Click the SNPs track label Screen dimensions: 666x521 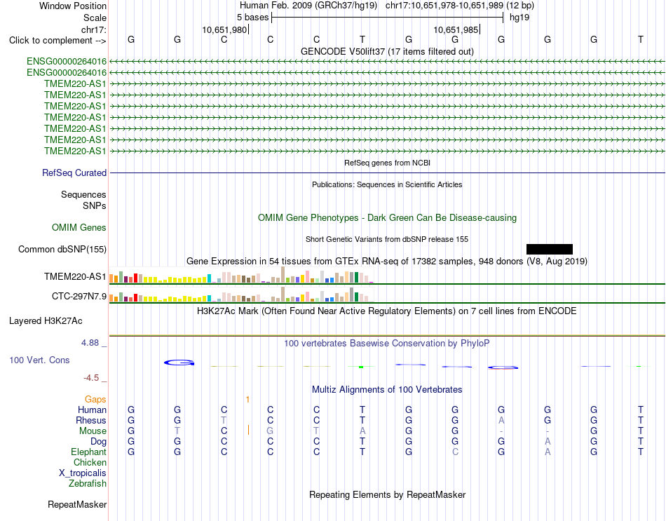(x=95, y=205)
